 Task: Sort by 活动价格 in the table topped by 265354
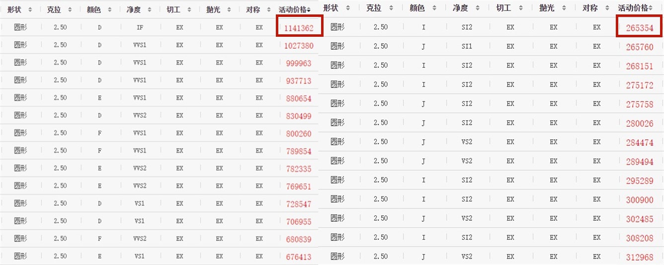click(x=652, y=8)
